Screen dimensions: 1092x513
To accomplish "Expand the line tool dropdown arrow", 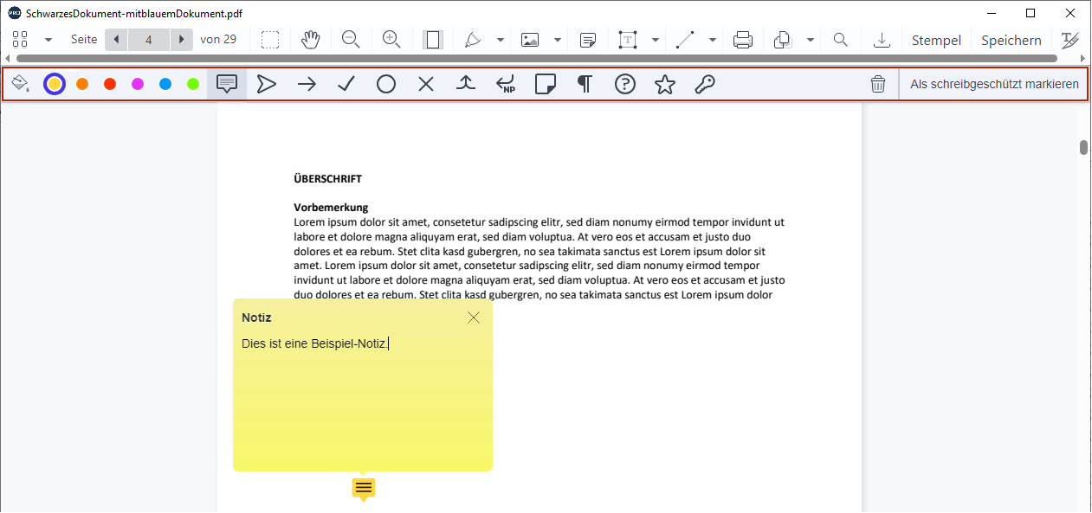I will point(713,40).
